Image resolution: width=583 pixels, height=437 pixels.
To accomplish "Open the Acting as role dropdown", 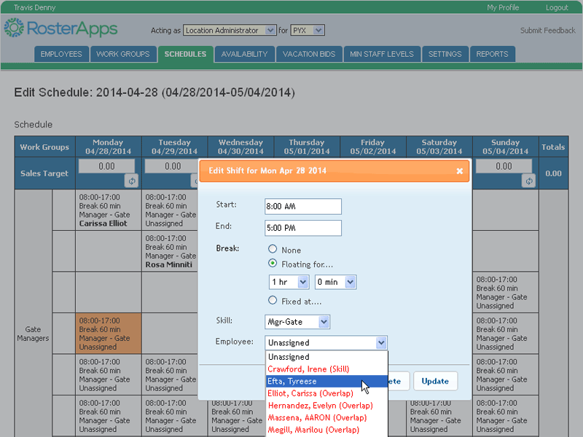I will coord(229,31).
